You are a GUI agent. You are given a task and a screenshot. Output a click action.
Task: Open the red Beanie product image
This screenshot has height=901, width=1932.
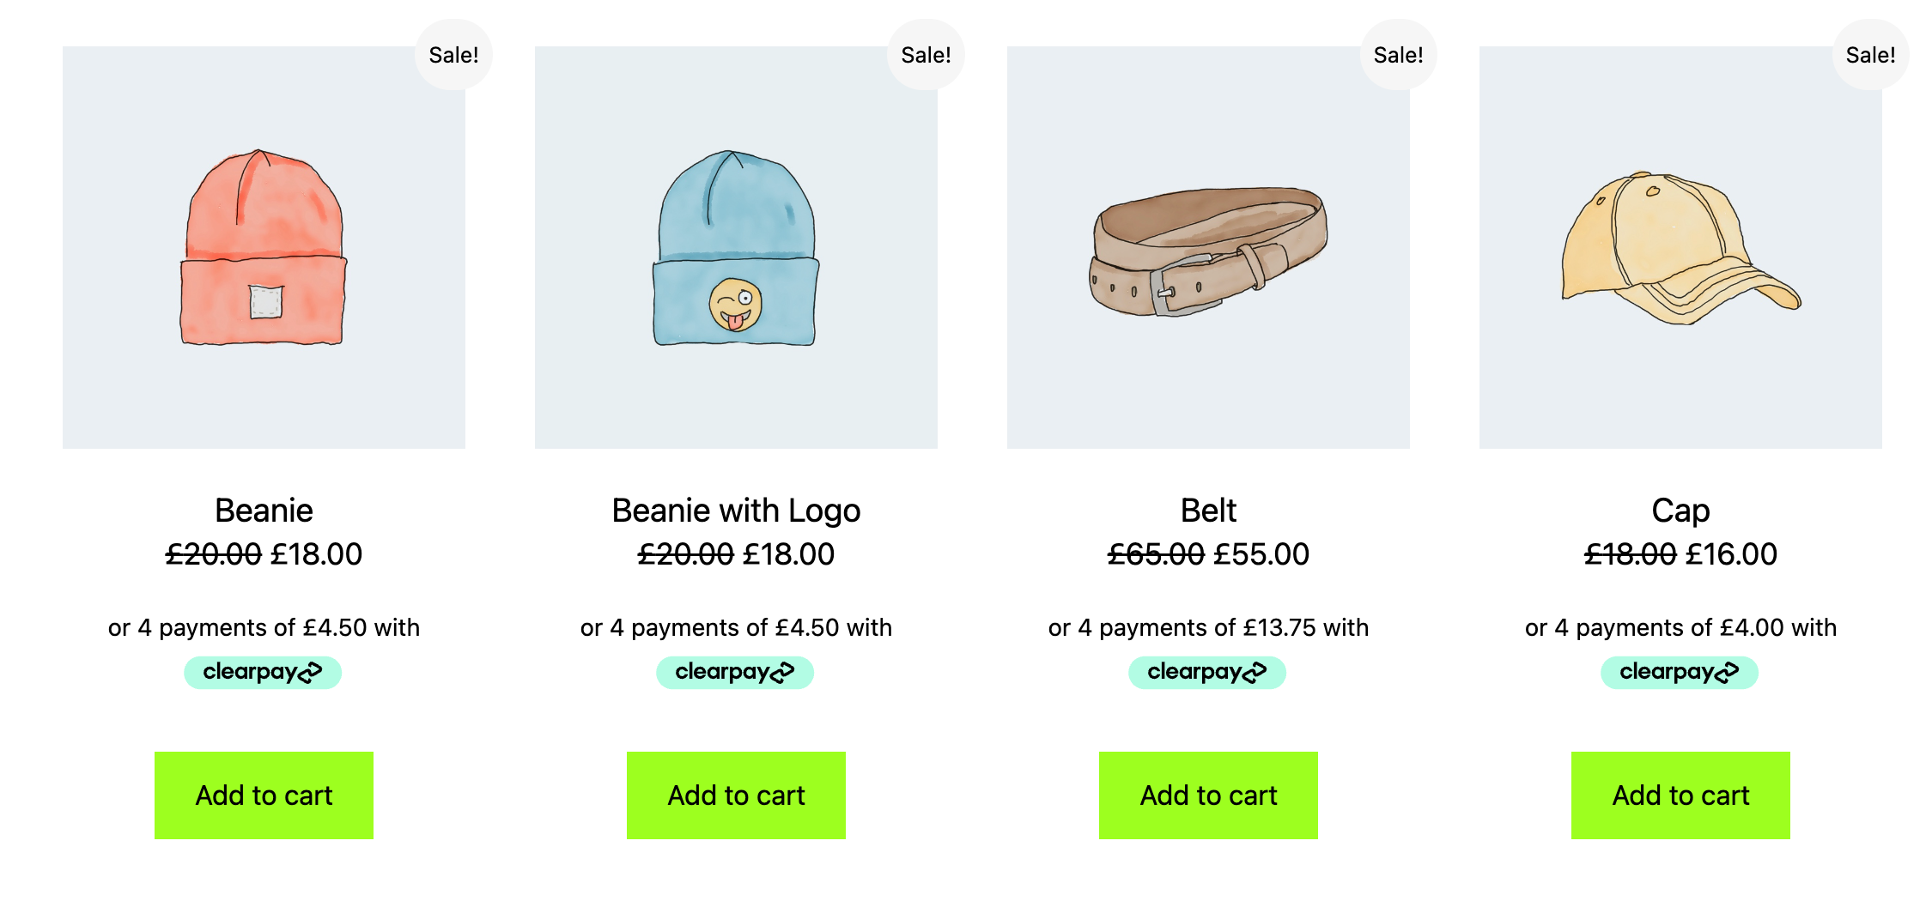click(x=264, y=248)
